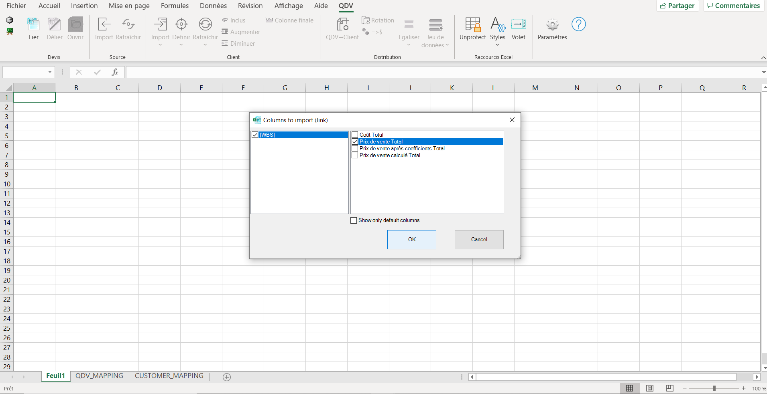Viewport: 767px width, 394px height.
Task: Check Prix de vente après coefficients Total
Action: click(355, 148)
